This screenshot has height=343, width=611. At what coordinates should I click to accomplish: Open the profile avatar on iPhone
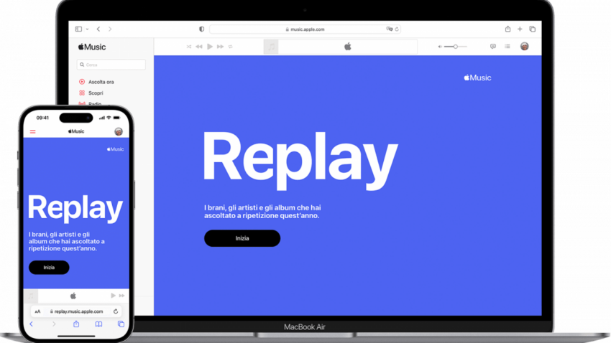(x=119, y=131)
